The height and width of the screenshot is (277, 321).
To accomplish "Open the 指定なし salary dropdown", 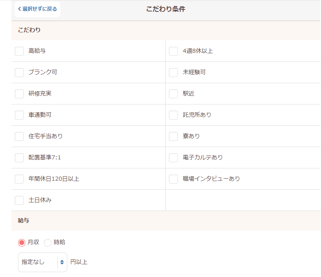I will (x=39, y=262).
